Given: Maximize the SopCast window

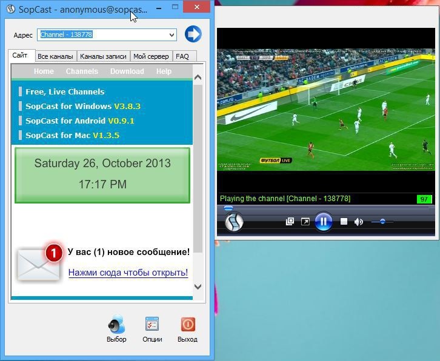Looking at the screenshot, I should tap(175, 7).
